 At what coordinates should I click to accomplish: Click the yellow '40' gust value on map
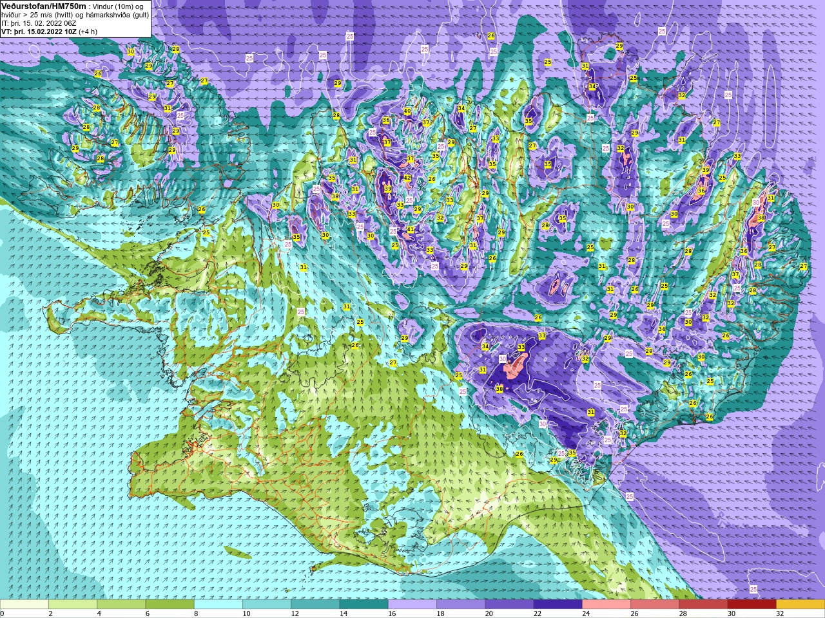407,111
